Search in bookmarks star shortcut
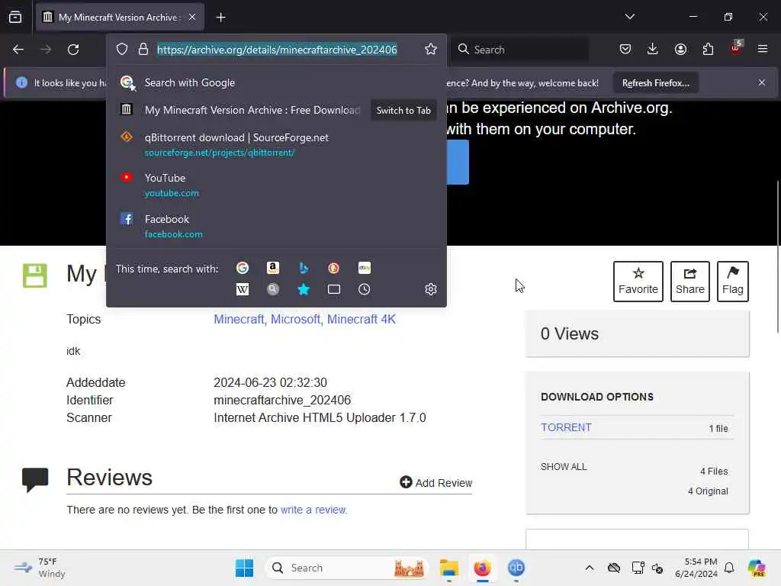781x586 pixels. [304, 289]
